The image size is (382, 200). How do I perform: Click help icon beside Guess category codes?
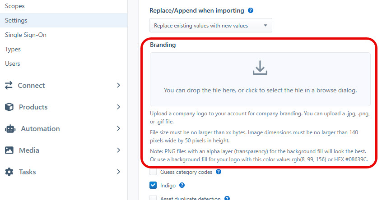pyautogui.click(x=219, y=172)
